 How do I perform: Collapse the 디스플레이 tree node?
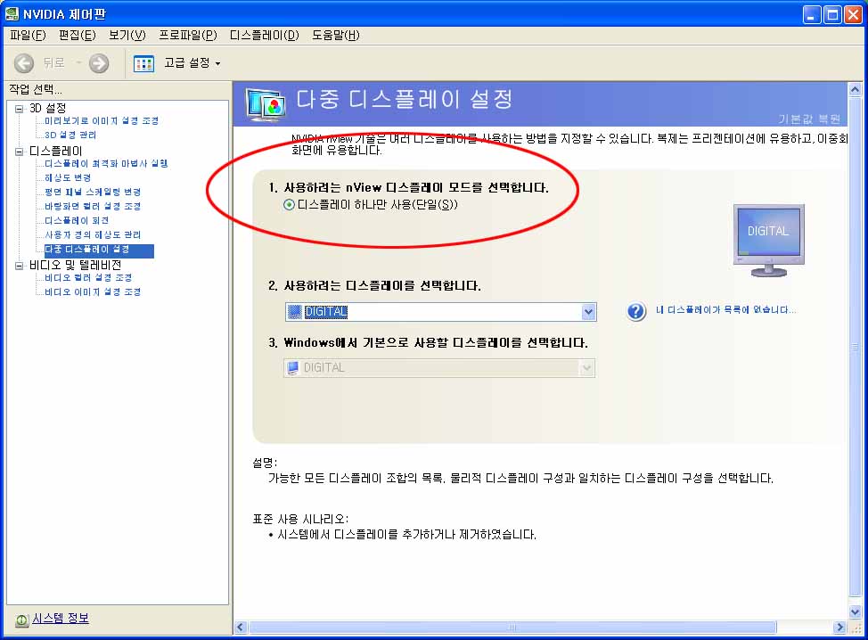[x=20, y=152]
